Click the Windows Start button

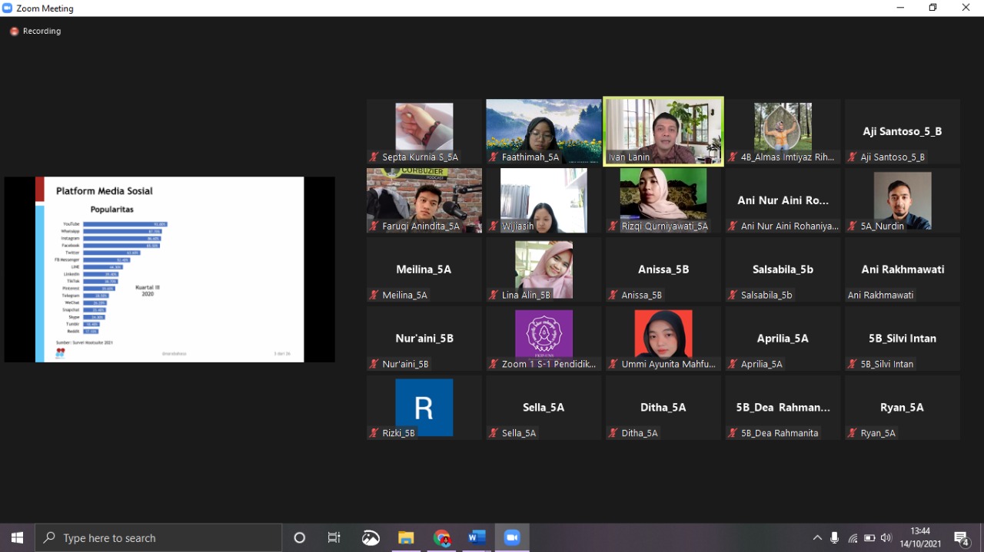point(17,537)
